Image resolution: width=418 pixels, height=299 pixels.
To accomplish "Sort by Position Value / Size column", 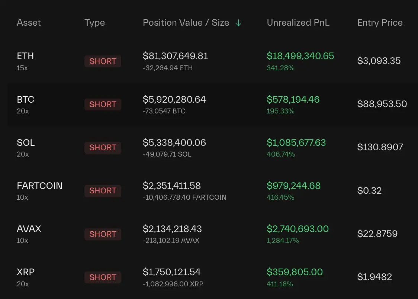I will point(186,23).
